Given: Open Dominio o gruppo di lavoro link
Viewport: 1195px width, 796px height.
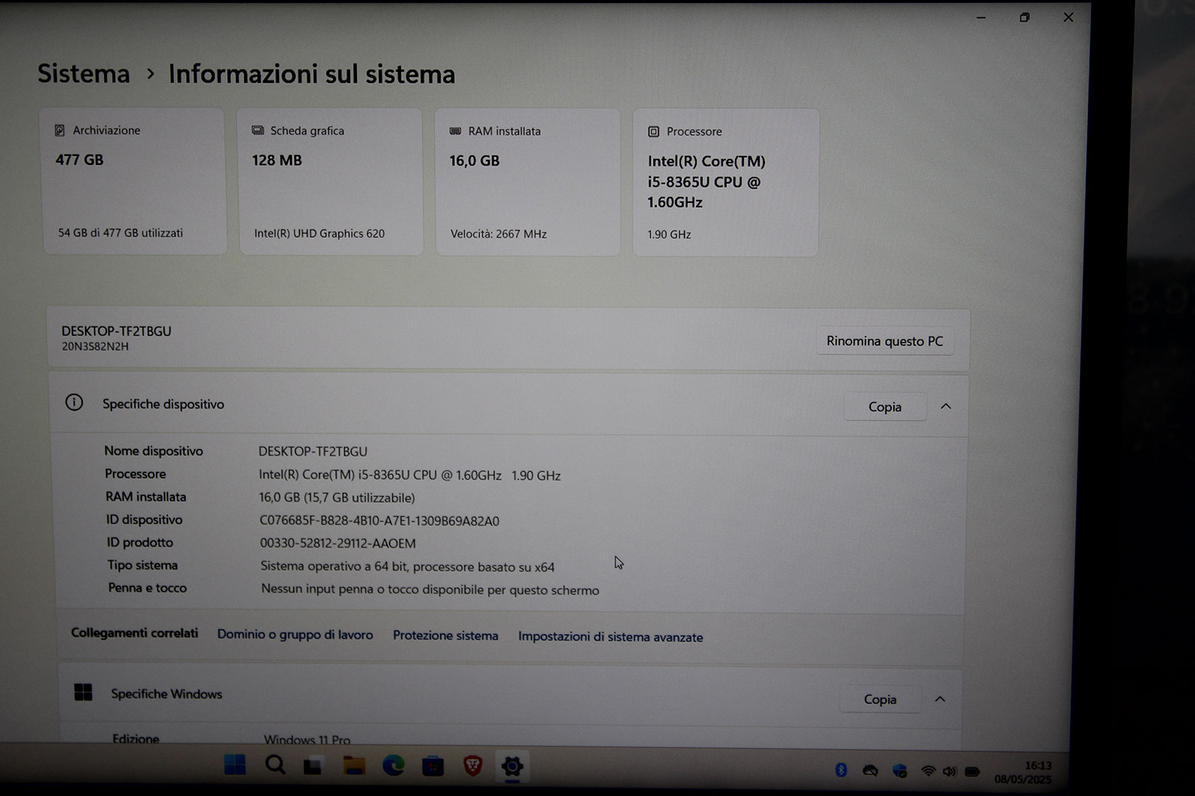Looking at the screenshot, I should pos(295,634).
